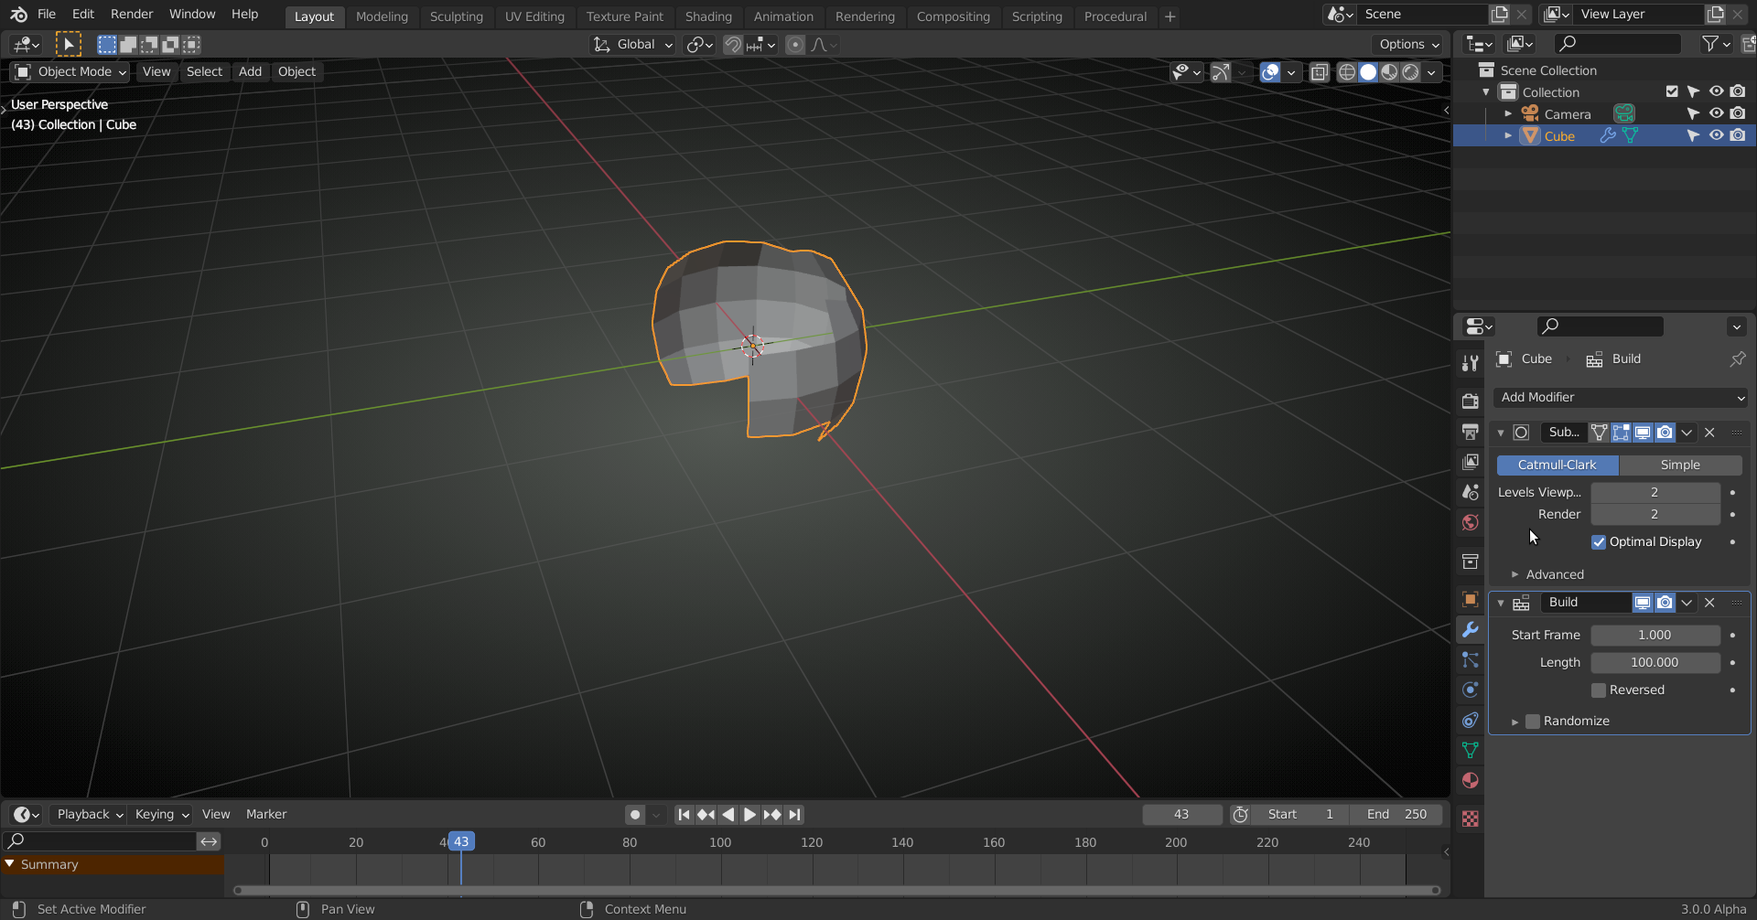
Task: Toggle proportional editing
Action: (795, 44)
